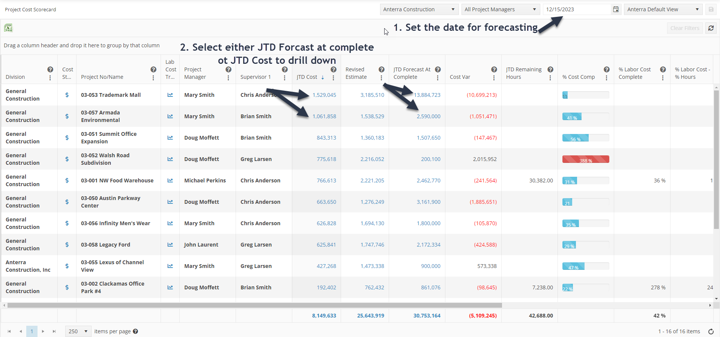Open the Anterra Default View dropdown
Screen dimensions: 720x337
(x=663, y=9)
